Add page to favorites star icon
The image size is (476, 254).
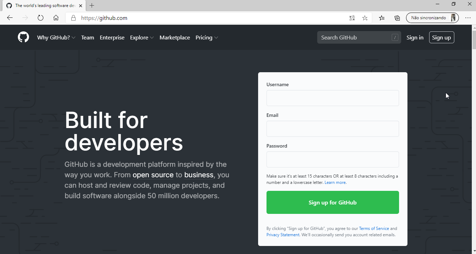tap(365, 18)
